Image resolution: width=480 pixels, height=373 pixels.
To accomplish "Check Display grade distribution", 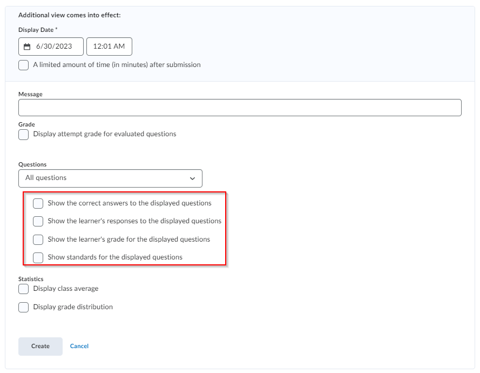I will pyautogui.click(x=24, y=308).
